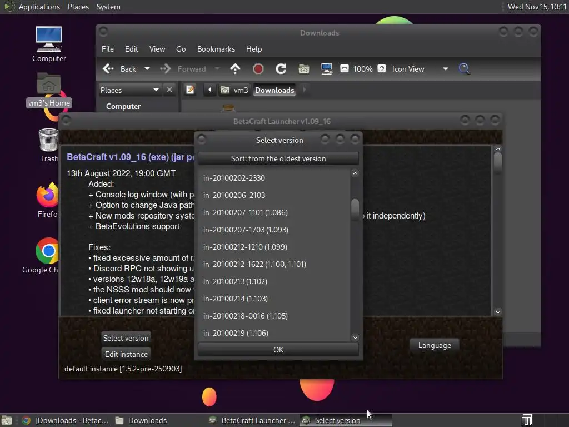Viewport: 569px width, 427px height.
Task: Click the clock showing Wed Nov 15
Action: 537,7
